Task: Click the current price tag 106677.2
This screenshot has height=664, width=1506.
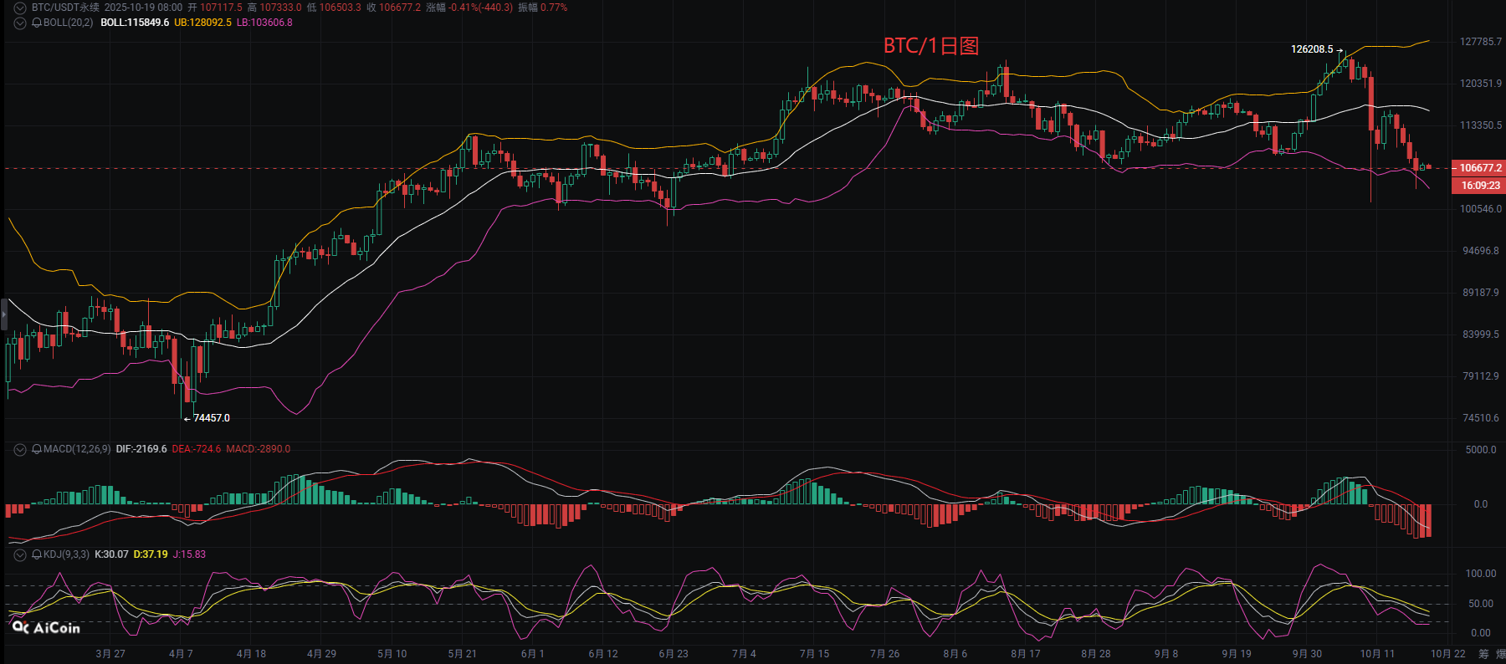Action: point(1479,168)
